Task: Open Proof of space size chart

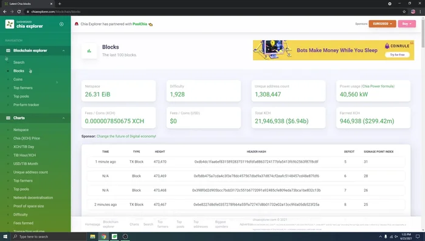Action: tap(29, 206)
